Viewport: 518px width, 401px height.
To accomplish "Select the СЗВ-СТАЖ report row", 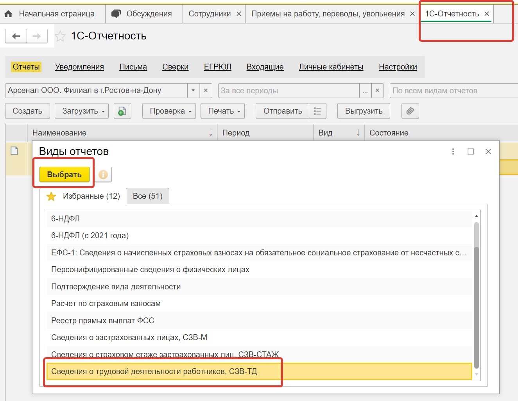I will point(259,355).
